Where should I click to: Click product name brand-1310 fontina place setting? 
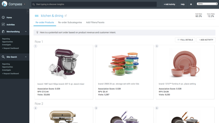[x=177, y=84]
